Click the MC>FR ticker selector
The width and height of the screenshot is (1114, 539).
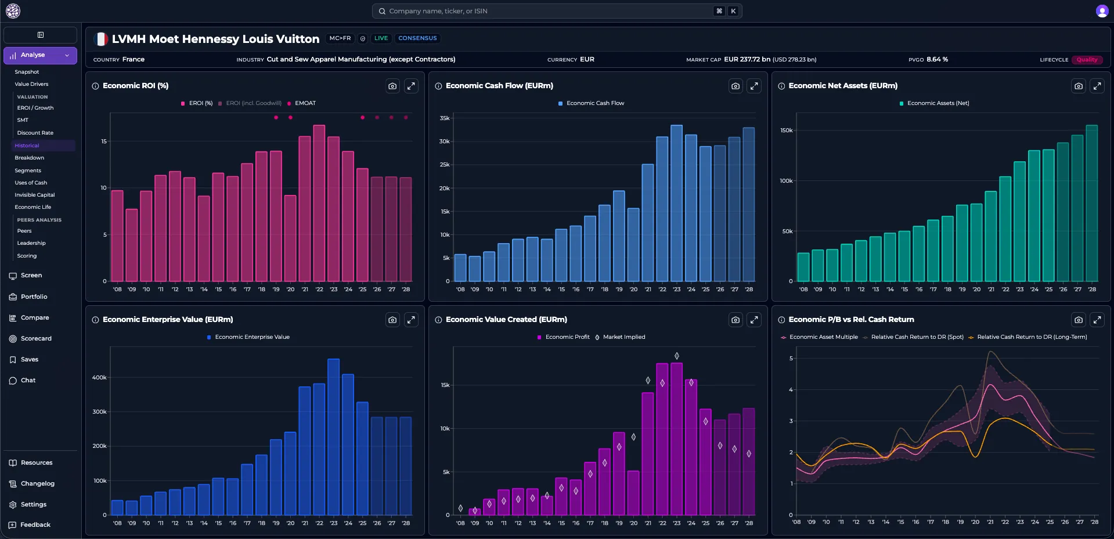tap(340, 38)
